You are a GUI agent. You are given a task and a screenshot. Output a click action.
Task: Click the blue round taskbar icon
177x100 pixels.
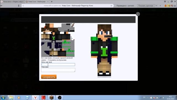tap(27, 97)
